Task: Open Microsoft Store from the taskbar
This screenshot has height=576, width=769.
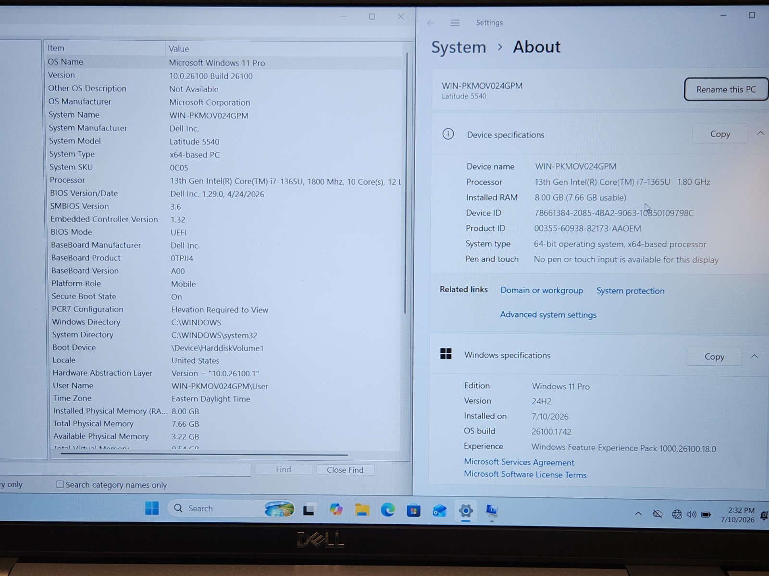Action: [x=413, y=510]
